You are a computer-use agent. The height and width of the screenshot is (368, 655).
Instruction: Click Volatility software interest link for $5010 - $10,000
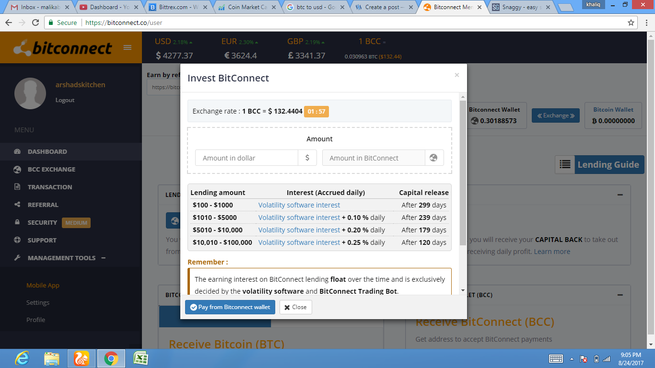point(299,230)
